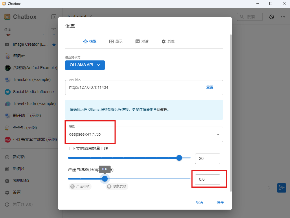Open the 此教程 tutorial link
Image resolution: width=290 pixels, height=218 pixels.
[x=162, y=110]
